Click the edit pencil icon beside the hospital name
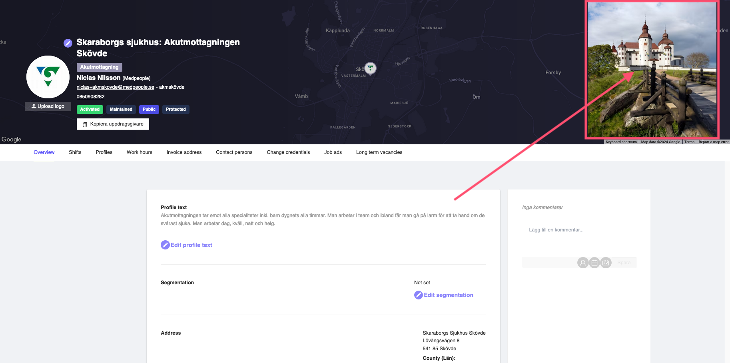The width and height of the screenshot is (730, 363). point(68,43)
